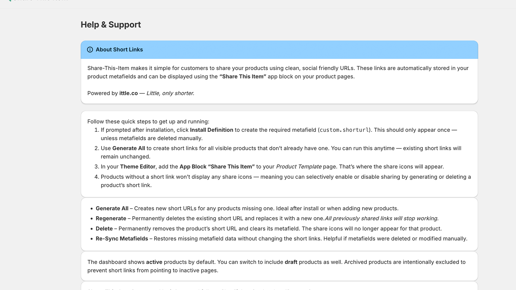Screen dimensions: 516x290
Task: Select the Re-Sync Metafields bullet label
Action: coord(122,239)
